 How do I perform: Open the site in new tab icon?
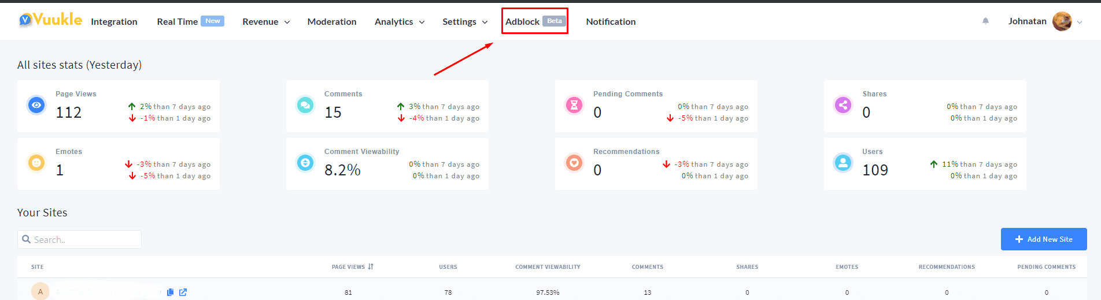[183, 292]
